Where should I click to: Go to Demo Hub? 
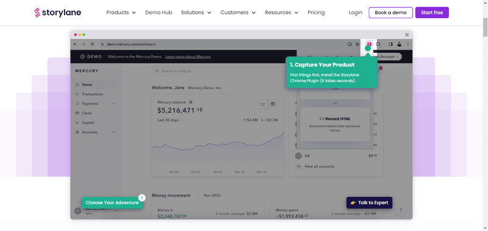click(x=159, y=12)
